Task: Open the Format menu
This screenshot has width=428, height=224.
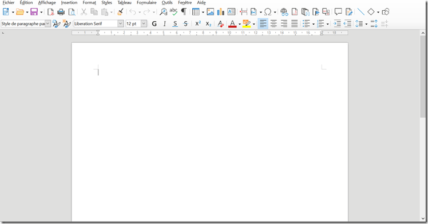Action: click(89, 2)
